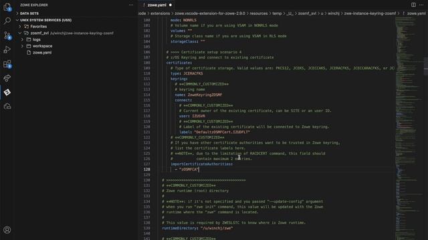
Task: Open the Accounts icon at bottom left
Action: click(7, 230)
